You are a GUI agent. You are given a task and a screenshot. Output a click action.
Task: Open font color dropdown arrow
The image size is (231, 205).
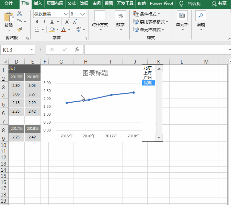69,30
